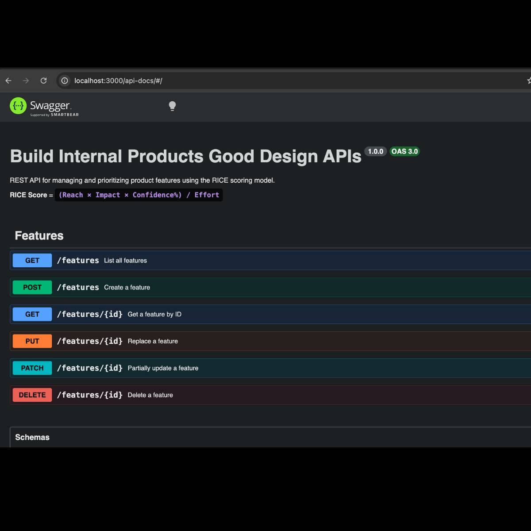Select the teal PATCH method badge
The height and width of the screenshot is (531, 531).
coord(32,368)
